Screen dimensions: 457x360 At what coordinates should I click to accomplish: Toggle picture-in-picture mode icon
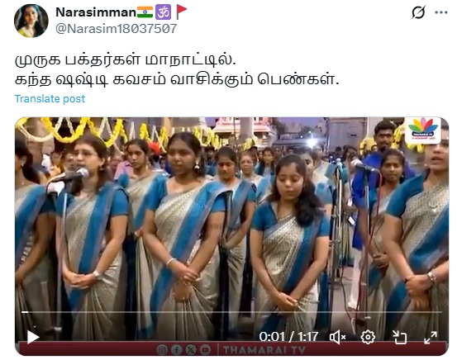pos(399,337)
